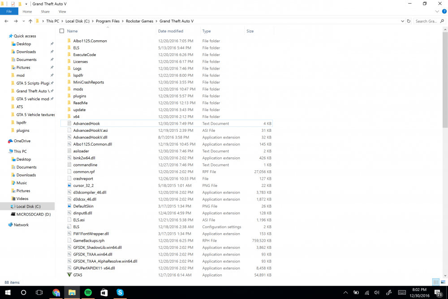Click the search magnifier icon

tap(442, 21)
